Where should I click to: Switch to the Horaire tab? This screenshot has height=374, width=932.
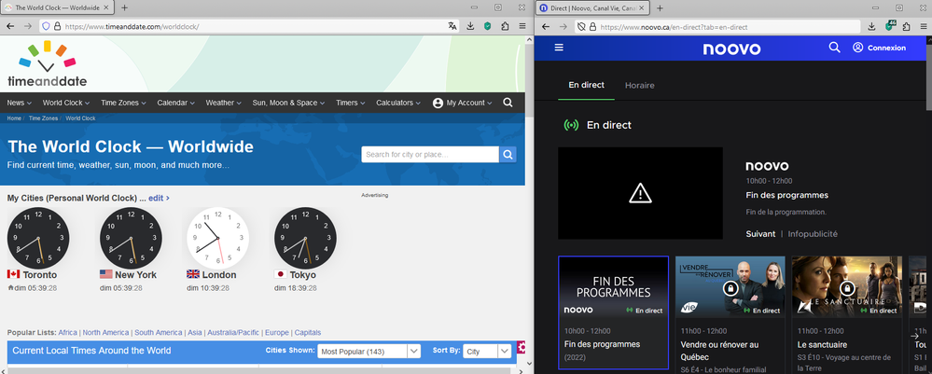point(640,85)
